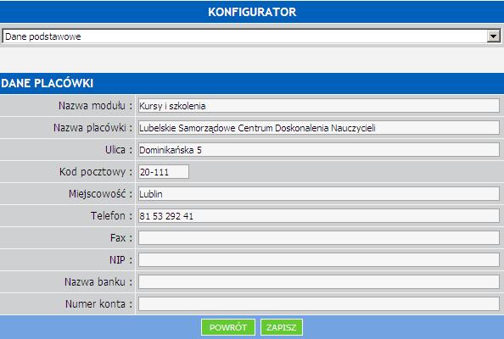
Task: Click the empty Fax input field
Action: click(318, 238)
